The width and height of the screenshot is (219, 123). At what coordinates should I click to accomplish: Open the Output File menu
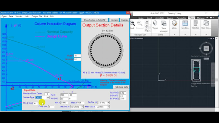point(37,16)
